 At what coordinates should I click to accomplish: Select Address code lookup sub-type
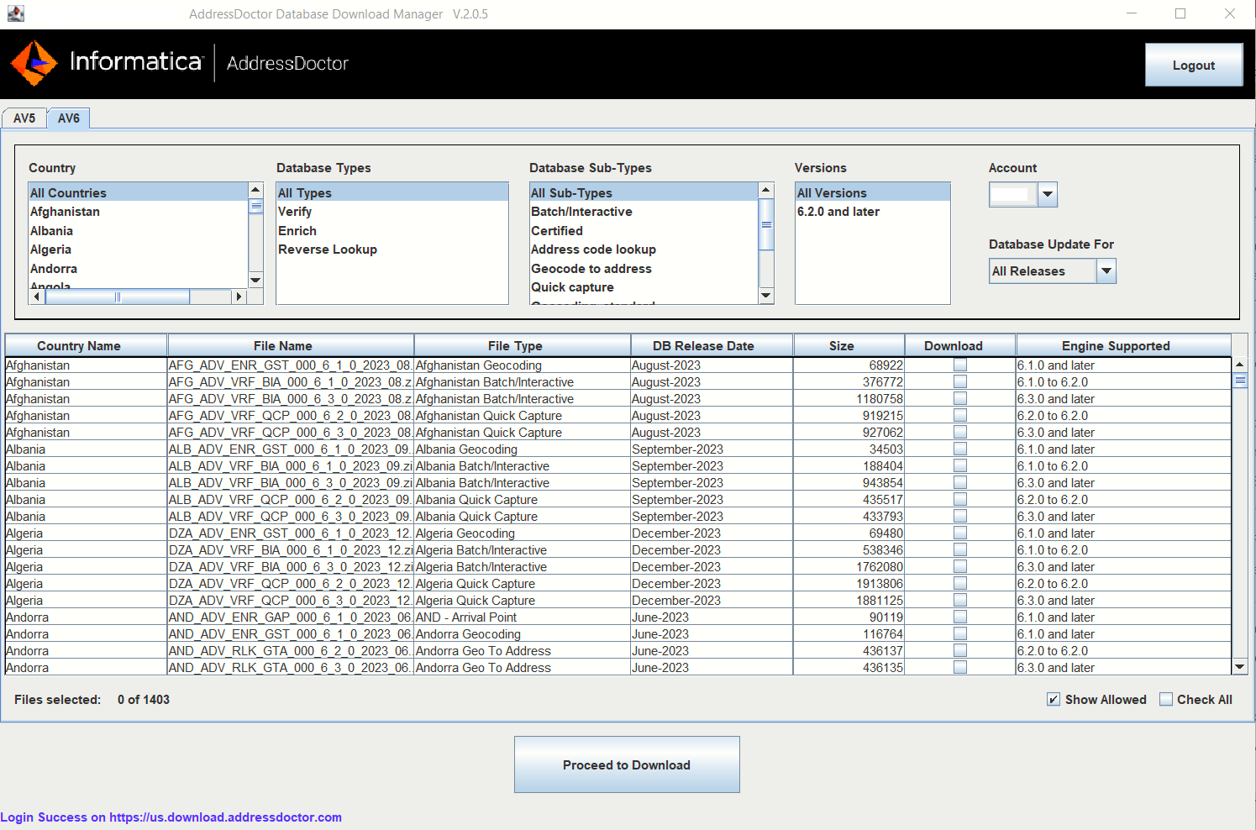click(x=644, y=250)
